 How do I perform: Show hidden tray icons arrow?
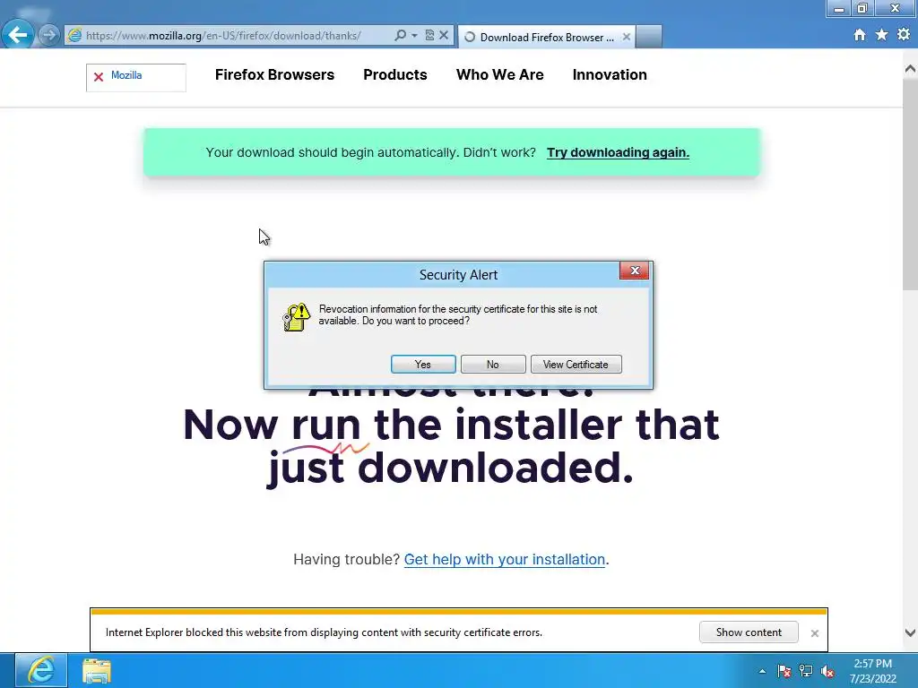click(762, 671)
